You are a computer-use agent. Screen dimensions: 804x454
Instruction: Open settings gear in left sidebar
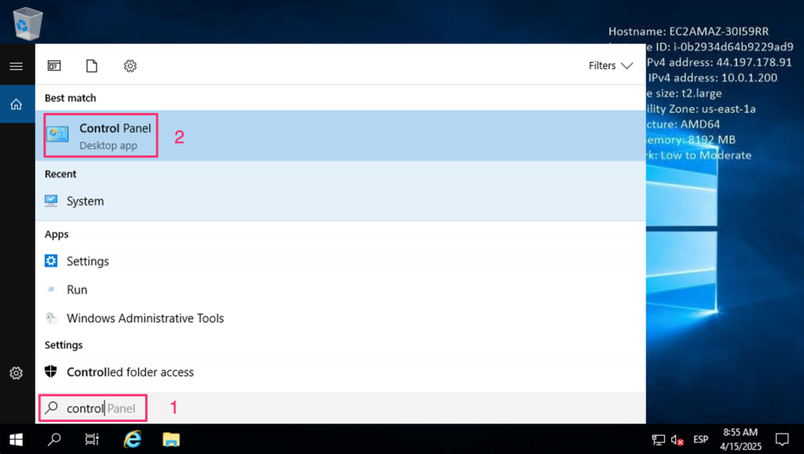16,373
